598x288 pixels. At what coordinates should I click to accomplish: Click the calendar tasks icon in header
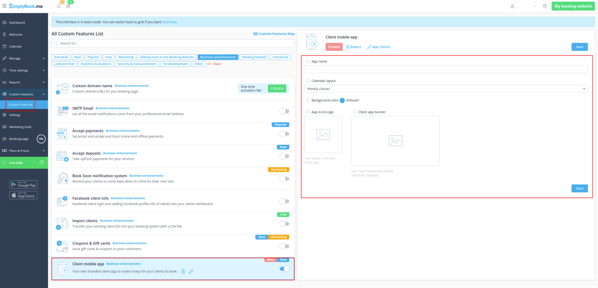coord(68,6)
